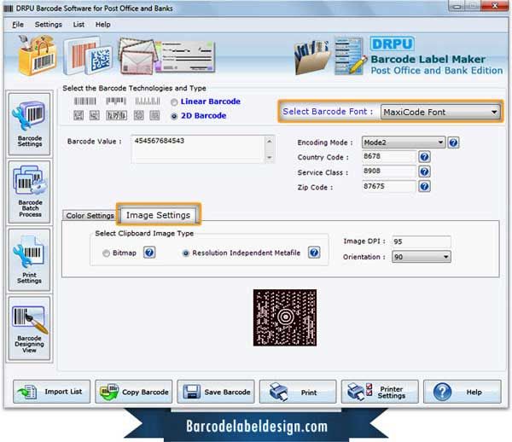Click the Country Code help icon
Screen dimensions: 512x442
coord(424,157)
